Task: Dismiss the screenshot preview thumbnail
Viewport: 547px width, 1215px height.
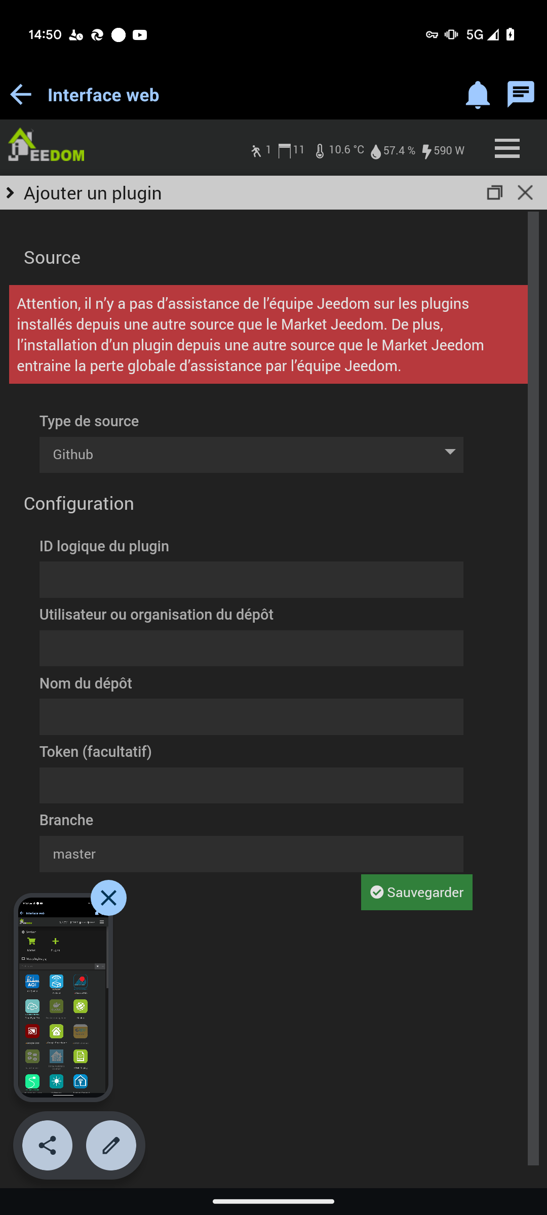Action: (x=108, y=898)
